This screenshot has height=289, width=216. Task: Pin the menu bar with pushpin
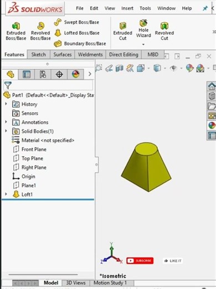pos(205,8)
